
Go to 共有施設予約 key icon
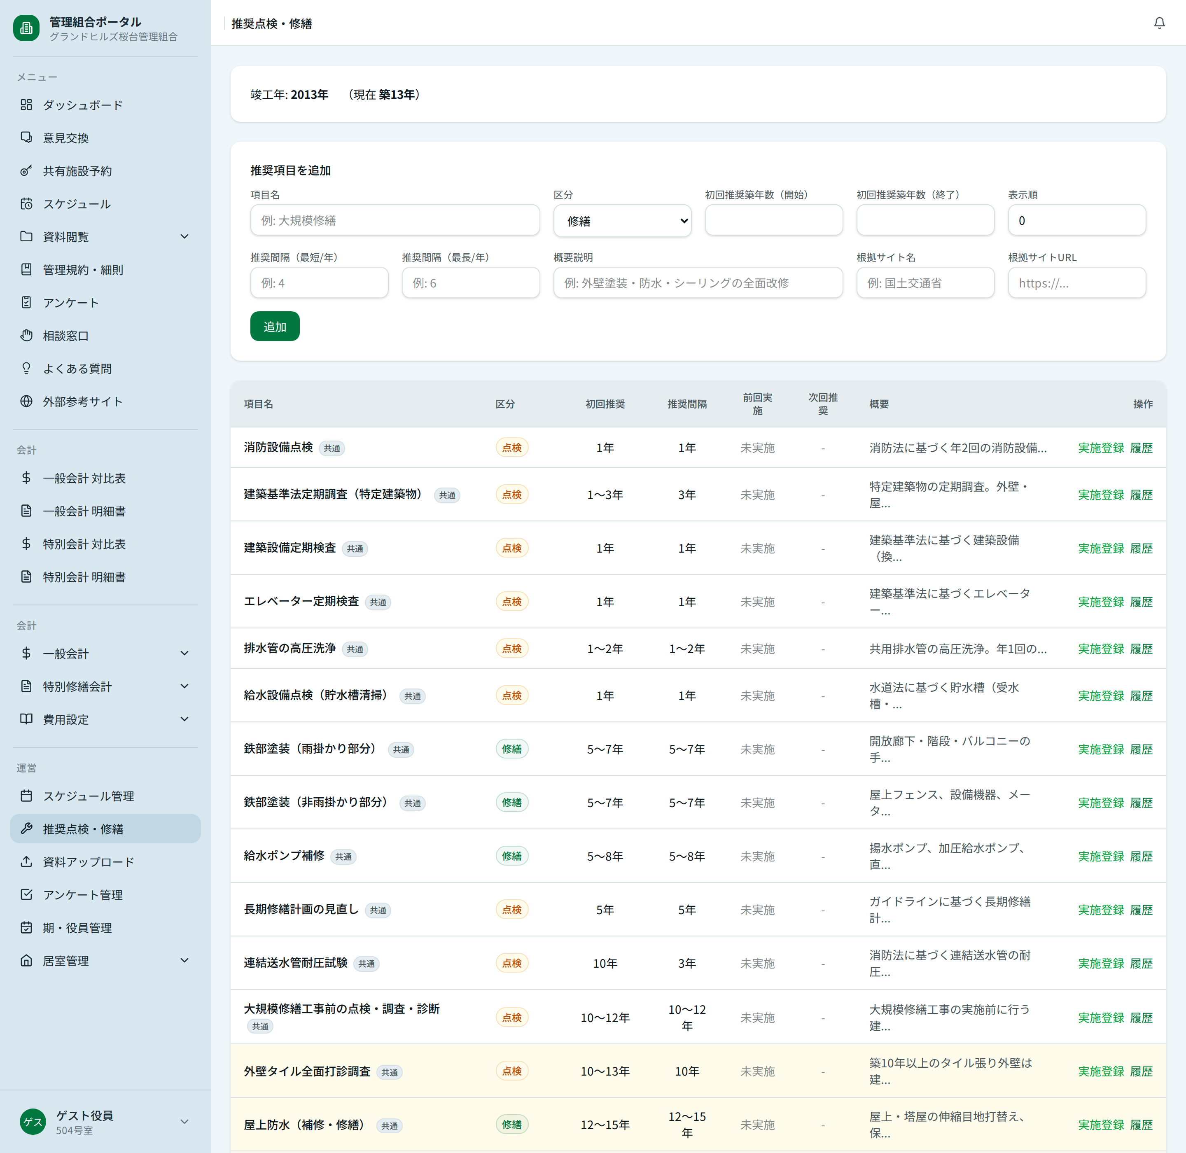(26, 171)
